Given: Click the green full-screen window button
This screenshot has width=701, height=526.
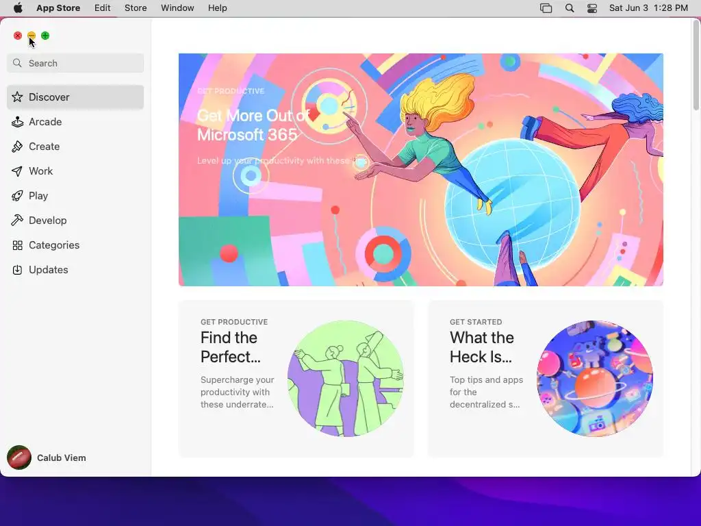Looking at the screenshot, I should [45, 36].
